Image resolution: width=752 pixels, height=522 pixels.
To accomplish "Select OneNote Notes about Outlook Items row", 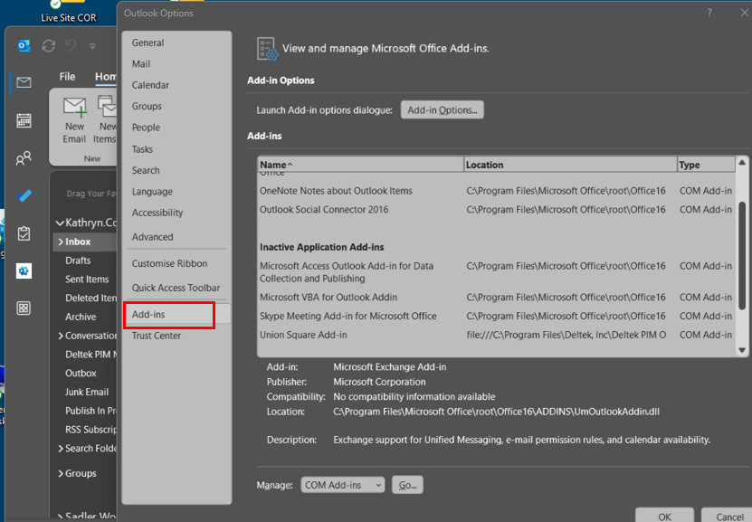I will [496, 191].
